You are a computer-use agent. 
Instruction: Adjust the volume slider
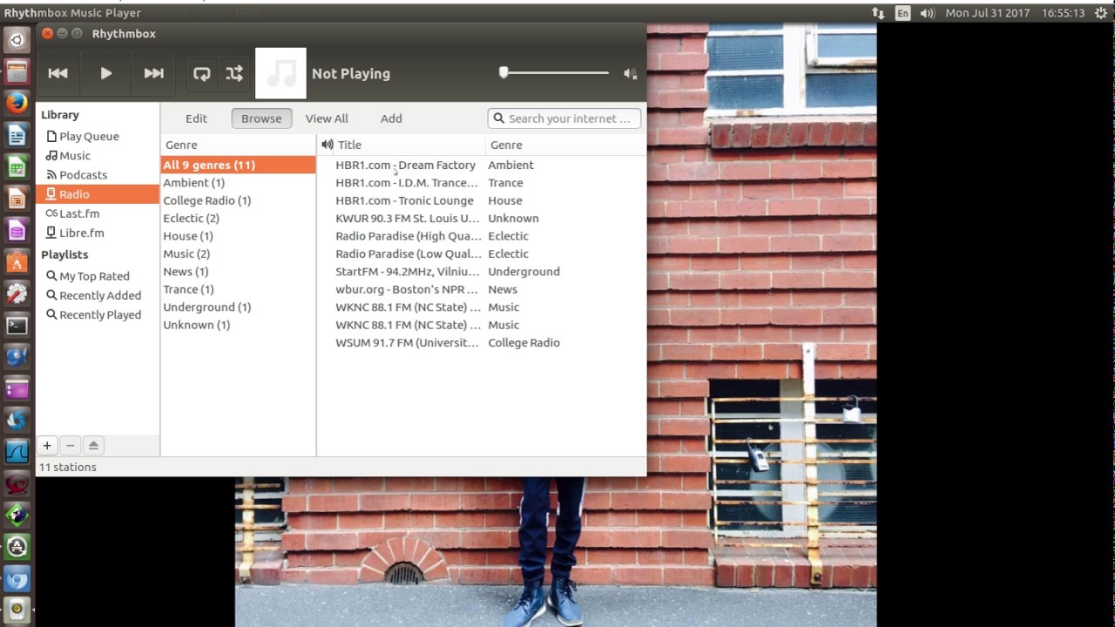click(x=554, y=73)
